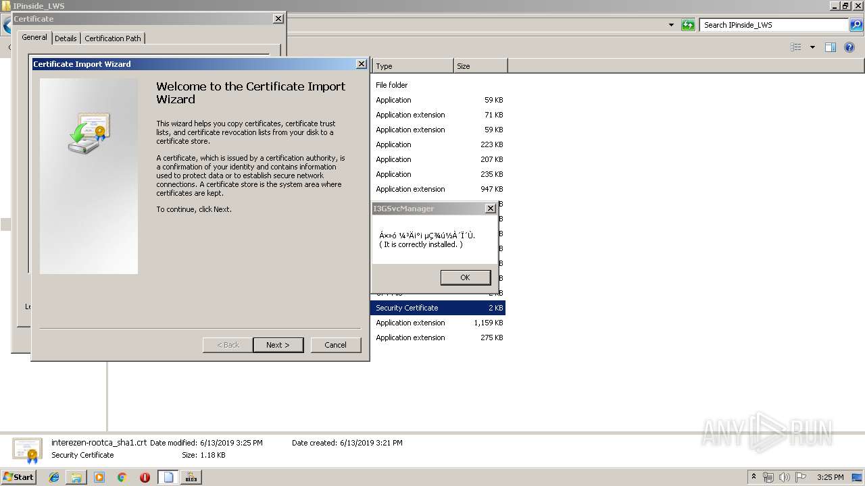Select the last taskbar application button
This screenshot has height=486, width=865.
[191, 477]
